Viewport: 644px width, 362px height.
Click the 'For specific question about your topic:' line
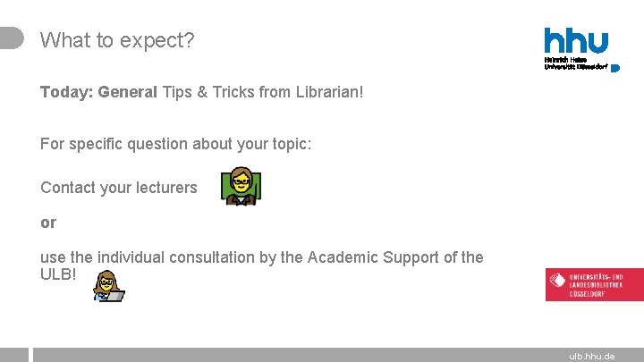click(x=176, y=145)
